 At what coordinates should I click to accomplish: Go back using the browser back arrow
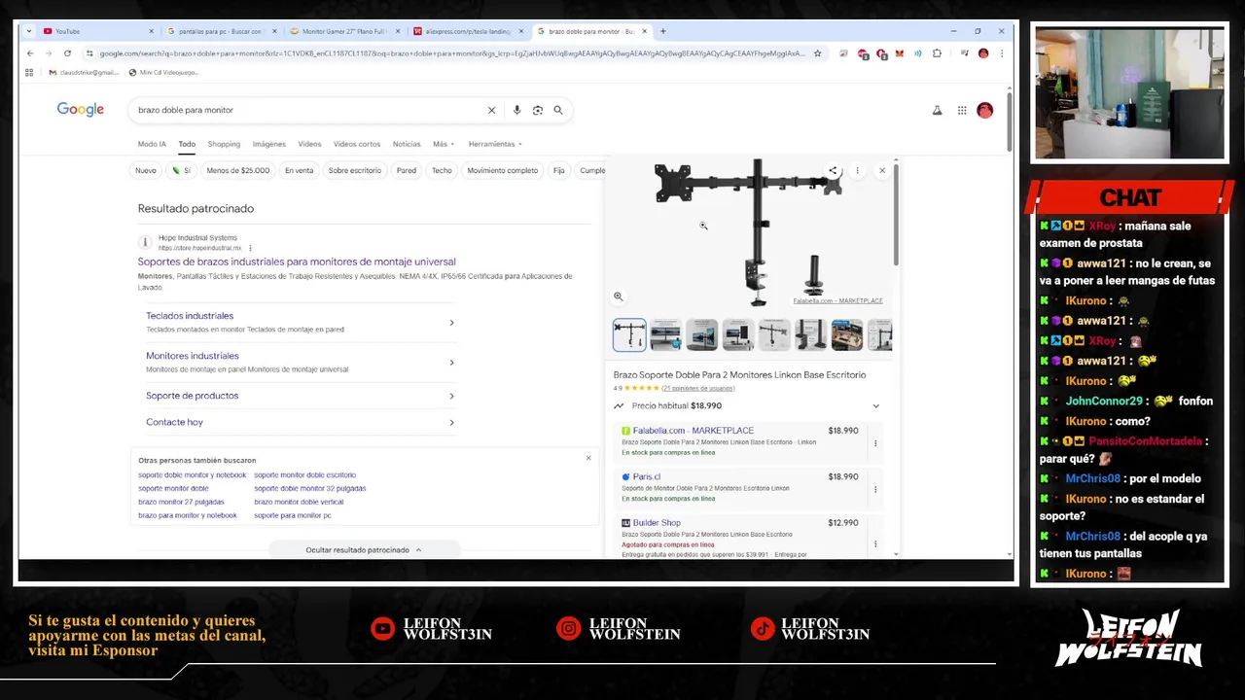(30, 53)
